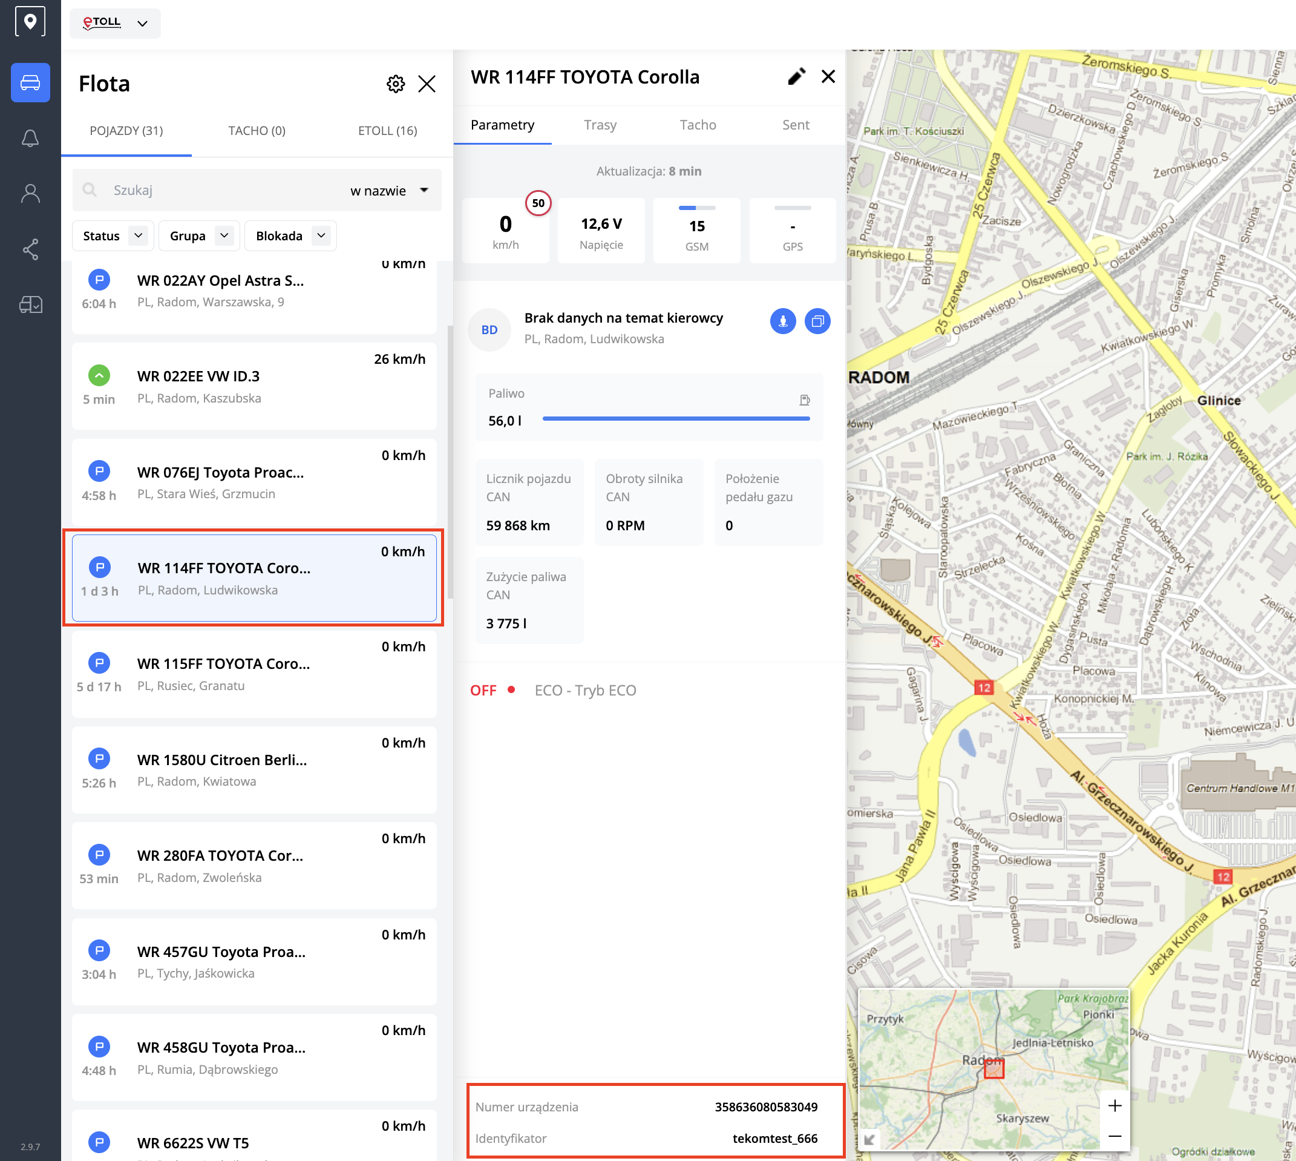The image size is (1296, 1161).
Task: Click the BD driver avatar
Action: pyautogui.click(x=489, y=330)
